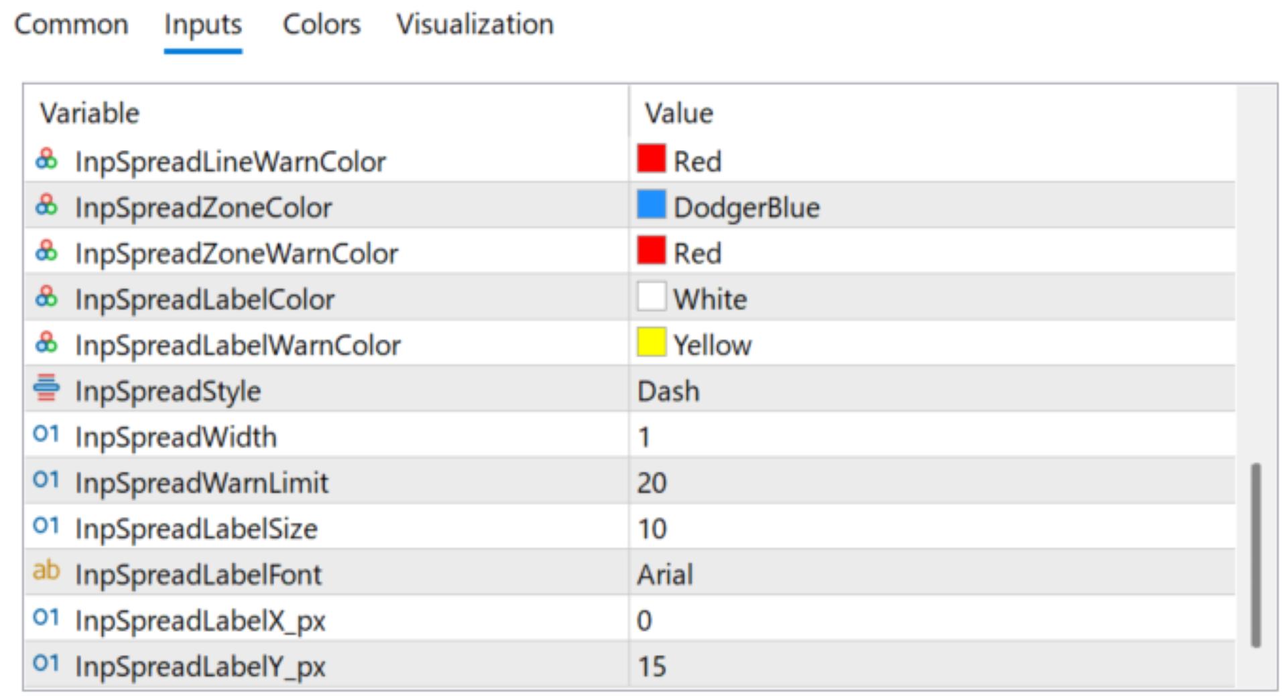Click the color icon beside InpSpreadLabelColor
Screen dimensions: 1287x696
point(46,297)
